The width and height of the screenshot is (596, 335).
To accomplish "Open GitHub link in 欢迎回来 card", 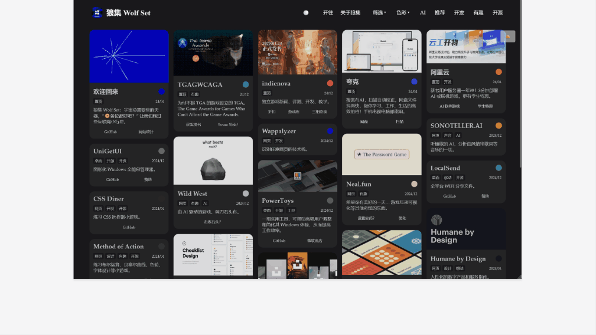I will (x=111, y=132).
